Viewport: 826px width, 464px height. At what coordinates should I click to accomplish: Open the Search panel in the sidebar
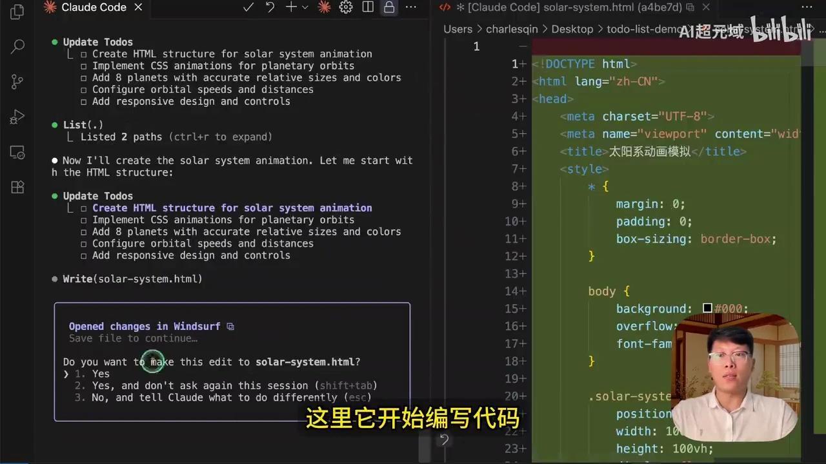click(x=16, y=46)
